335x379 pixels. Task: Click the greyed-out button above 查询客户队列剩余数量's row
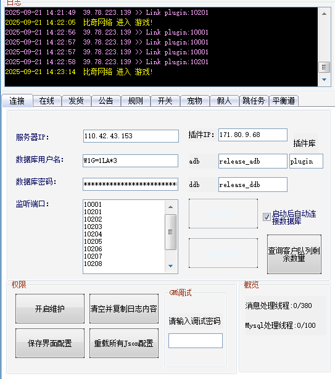(223, 214)
